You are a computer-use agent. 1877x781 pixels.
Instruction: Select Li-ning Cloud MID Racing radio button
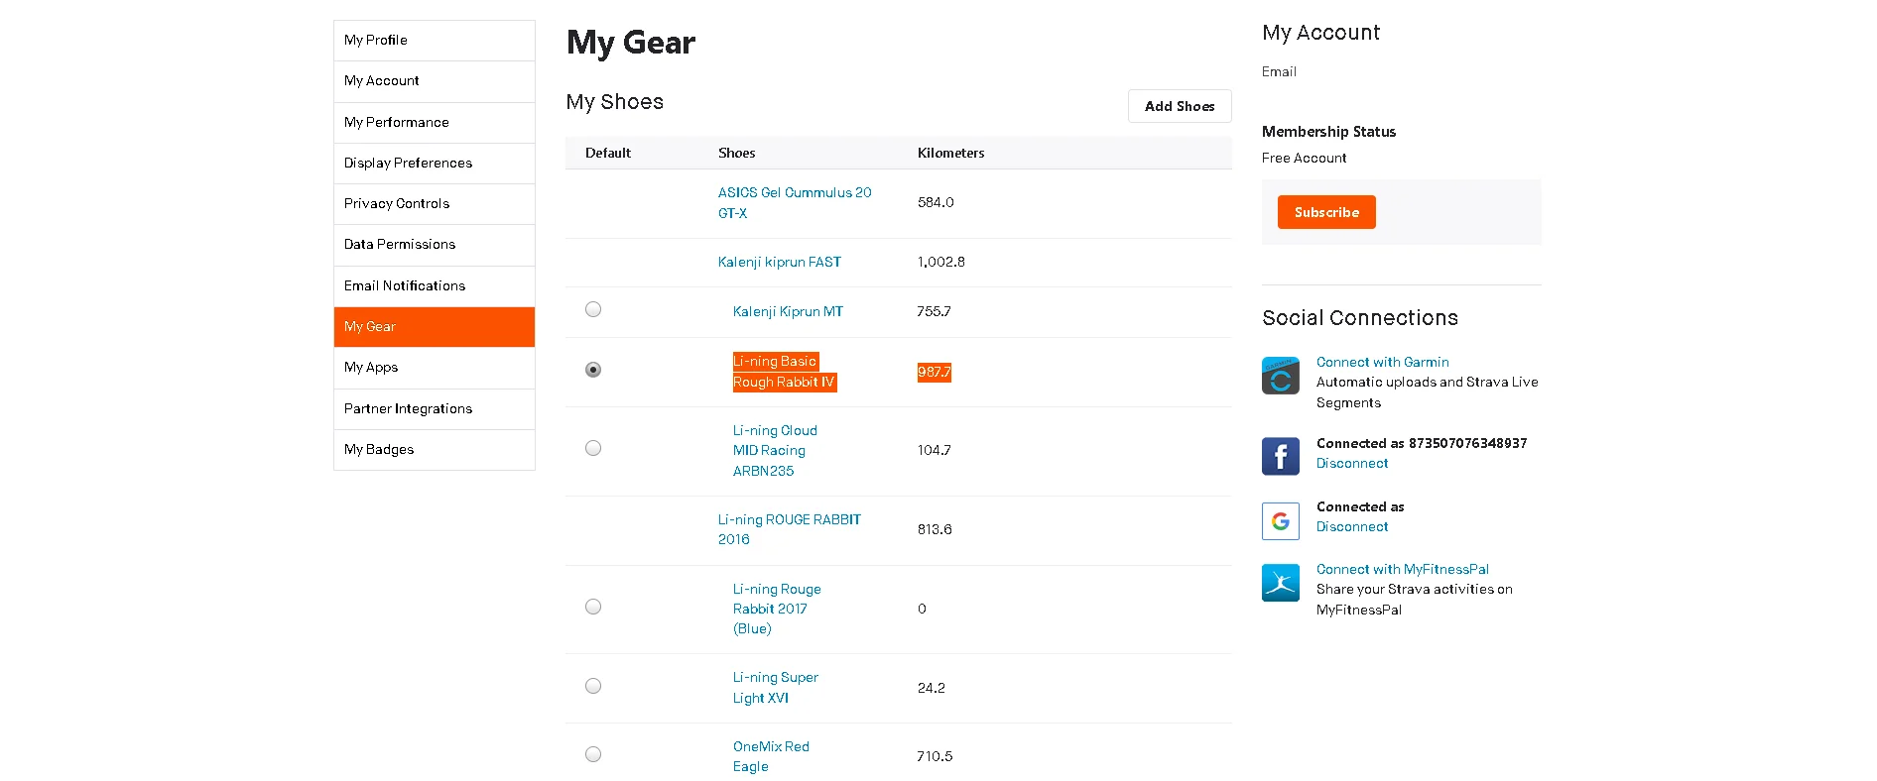pos(593,448)
